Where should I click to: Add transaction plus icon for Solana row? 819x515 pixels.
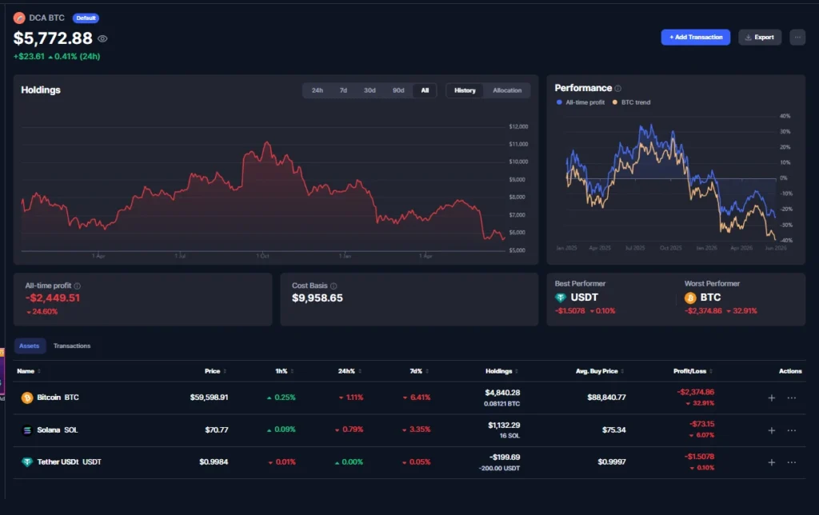[772, 430]
